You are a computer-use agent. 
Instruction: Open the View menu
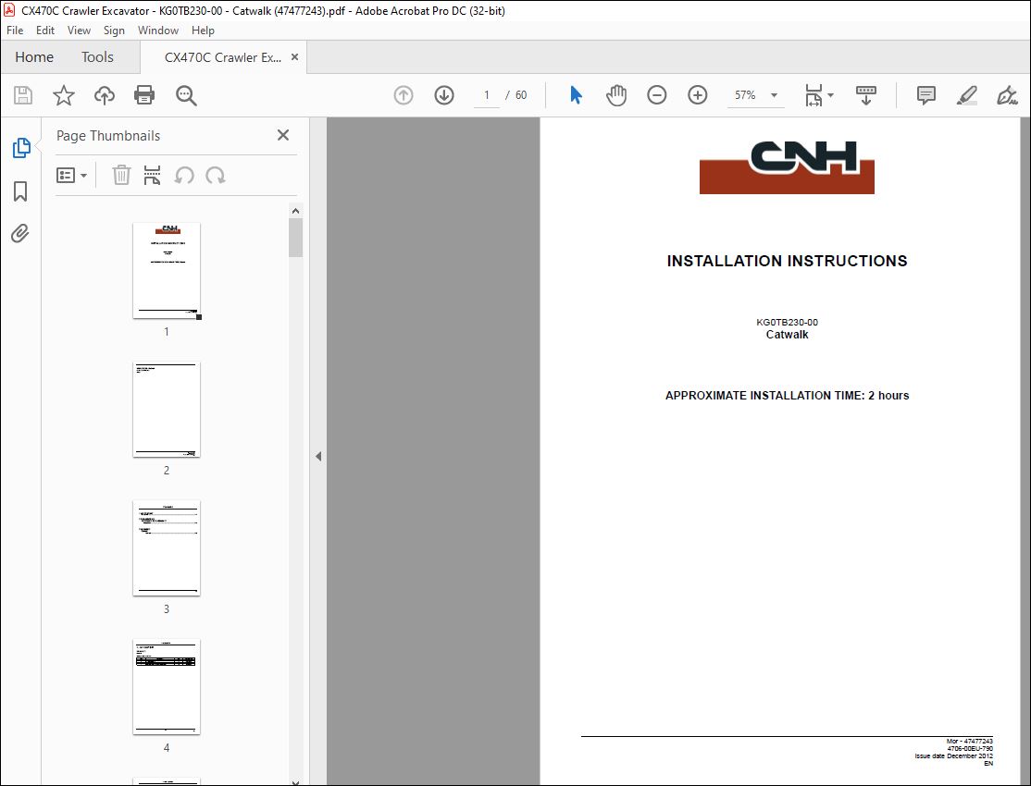pos(79,31)
